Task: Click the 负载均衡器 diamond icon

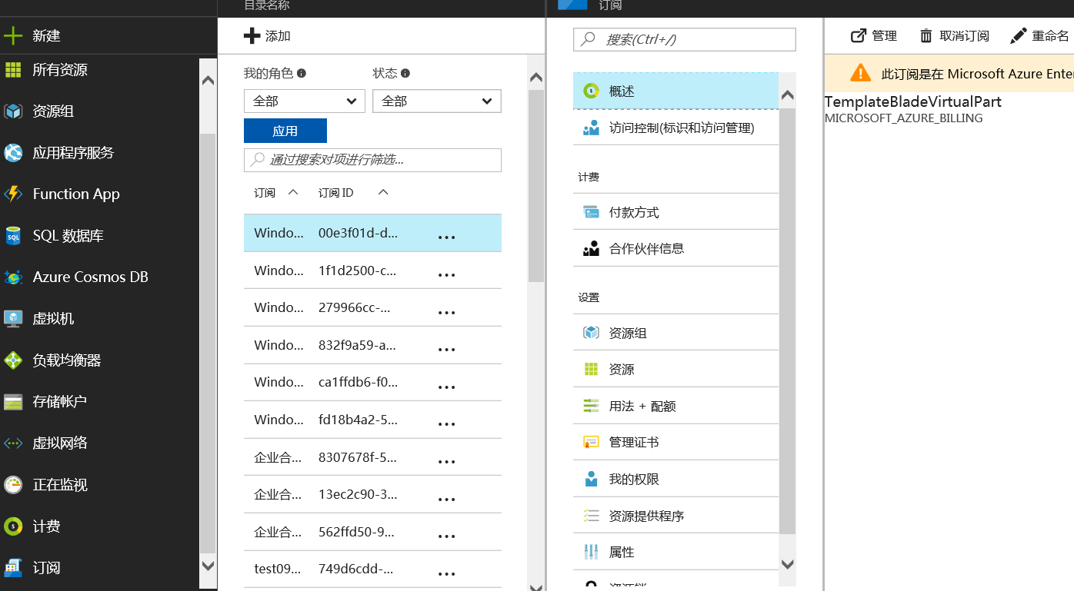Action: tap(13, 360)
